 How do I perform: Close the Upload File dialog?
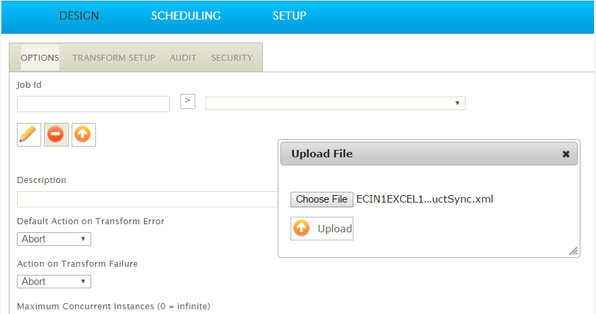click(x=566, y=154)
